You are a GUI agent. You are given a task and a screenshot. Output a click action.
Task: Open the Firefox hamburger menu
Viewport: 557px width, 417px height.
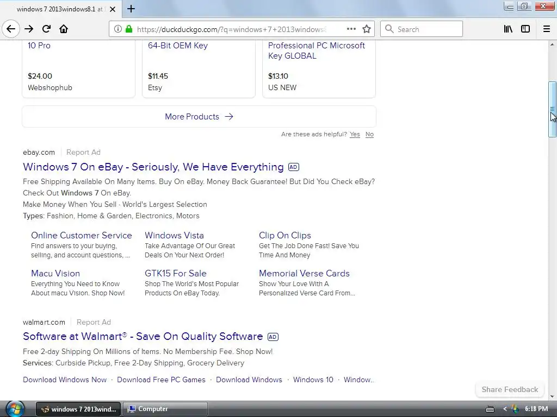(547, 29)
